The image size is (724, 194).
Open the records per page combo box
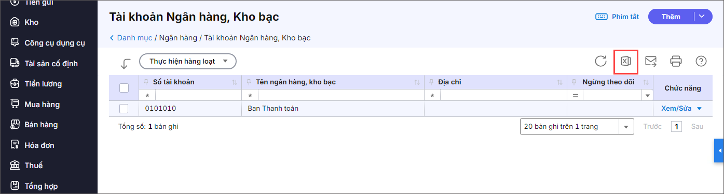pos(577,126)
